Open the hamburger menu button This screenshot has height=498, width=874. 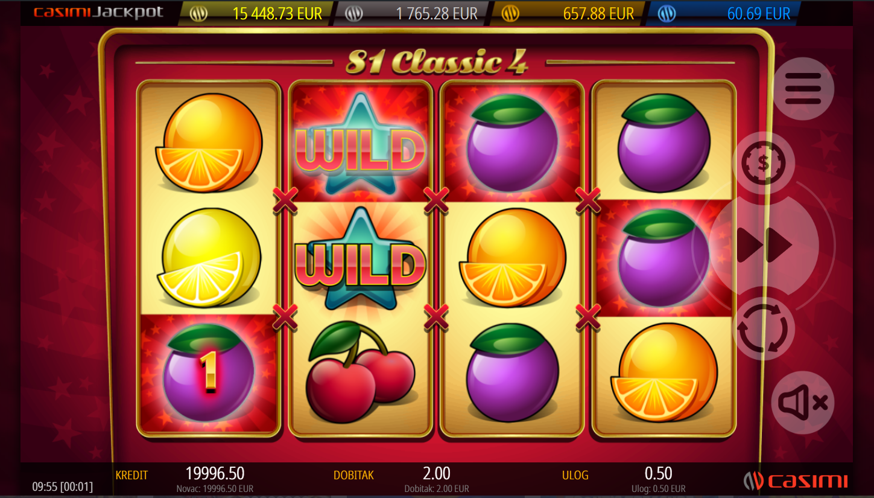click(x=803, y=88)
